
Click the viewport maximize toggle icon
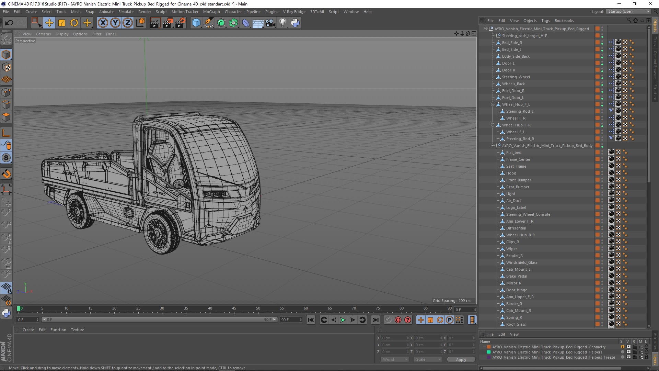point(474,34)
